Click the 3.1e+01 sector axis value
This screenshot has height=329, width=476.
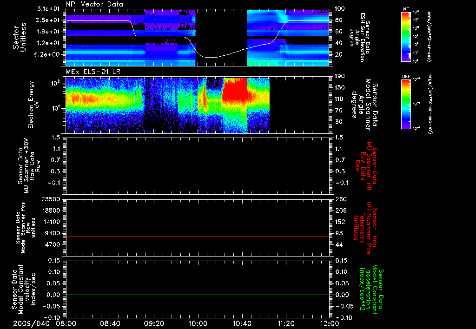[x=48, y=9]
